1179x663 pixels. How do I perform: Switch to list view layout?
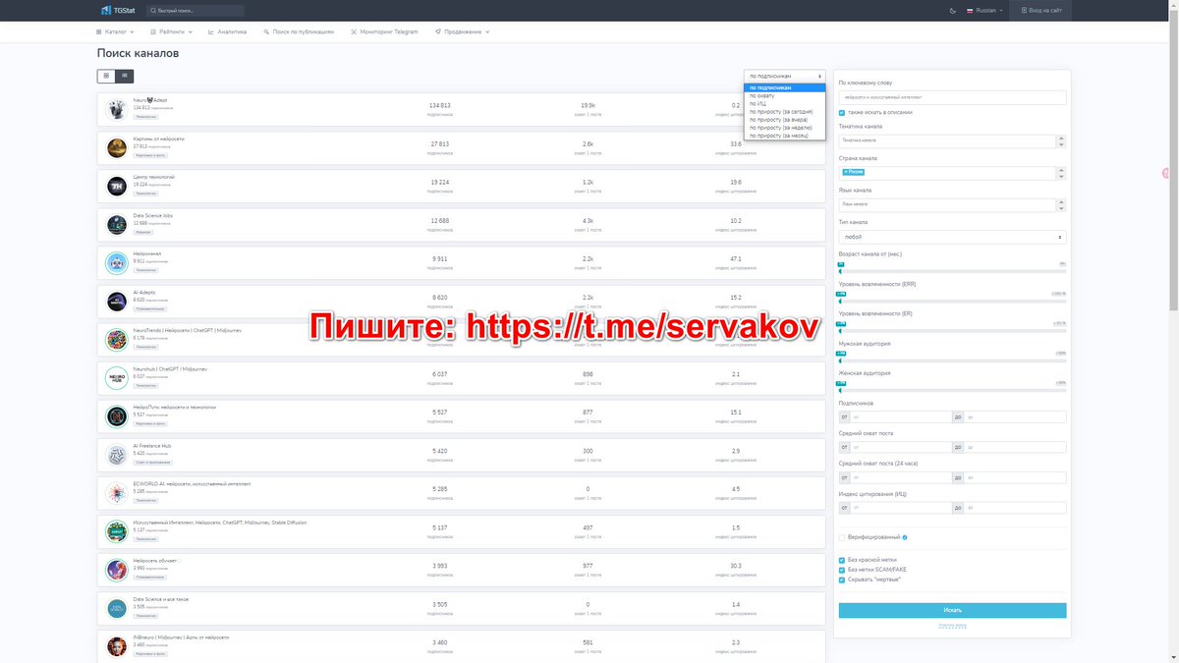(x=124, y=76)
